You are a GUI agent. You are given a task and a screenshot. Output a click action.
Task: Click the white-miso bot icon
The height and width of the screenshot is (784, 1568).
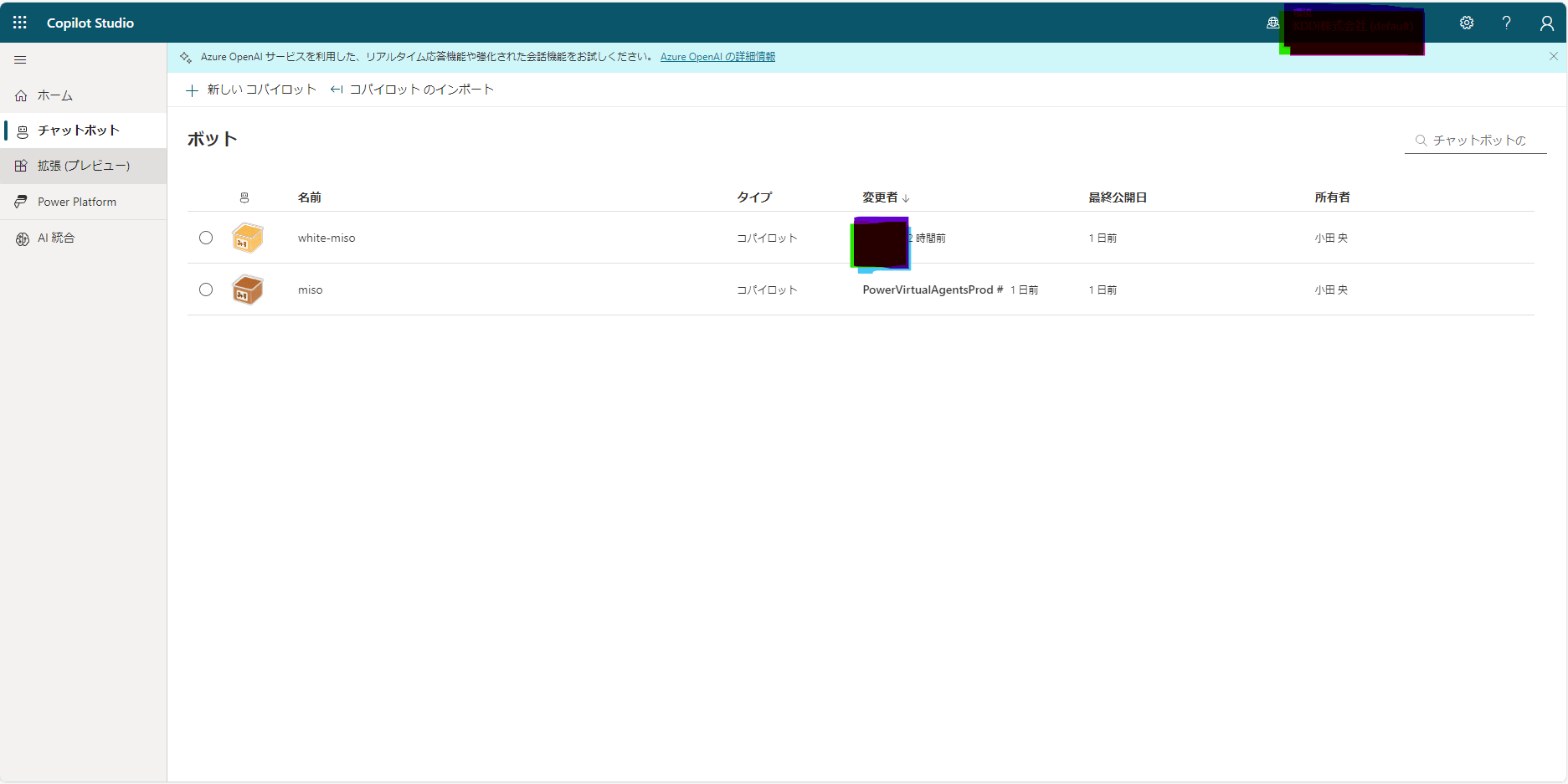[x=248, y=238]
